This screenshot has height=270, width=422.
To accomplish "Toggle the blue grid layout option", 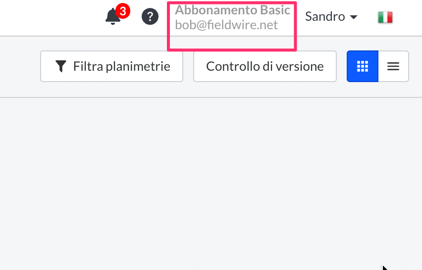I will (x=363, y=66).
